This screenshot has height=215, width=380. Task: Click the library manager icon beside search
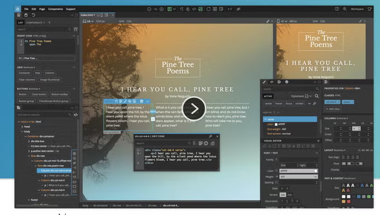[75, 29]
